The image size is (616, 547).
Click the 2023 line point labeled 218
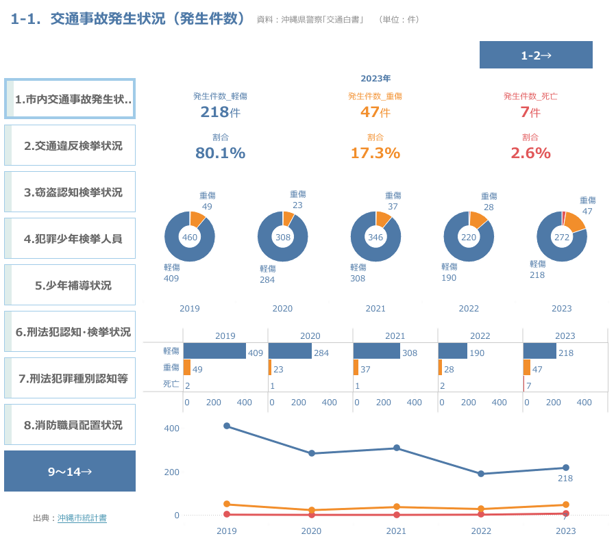coord(566,468)
